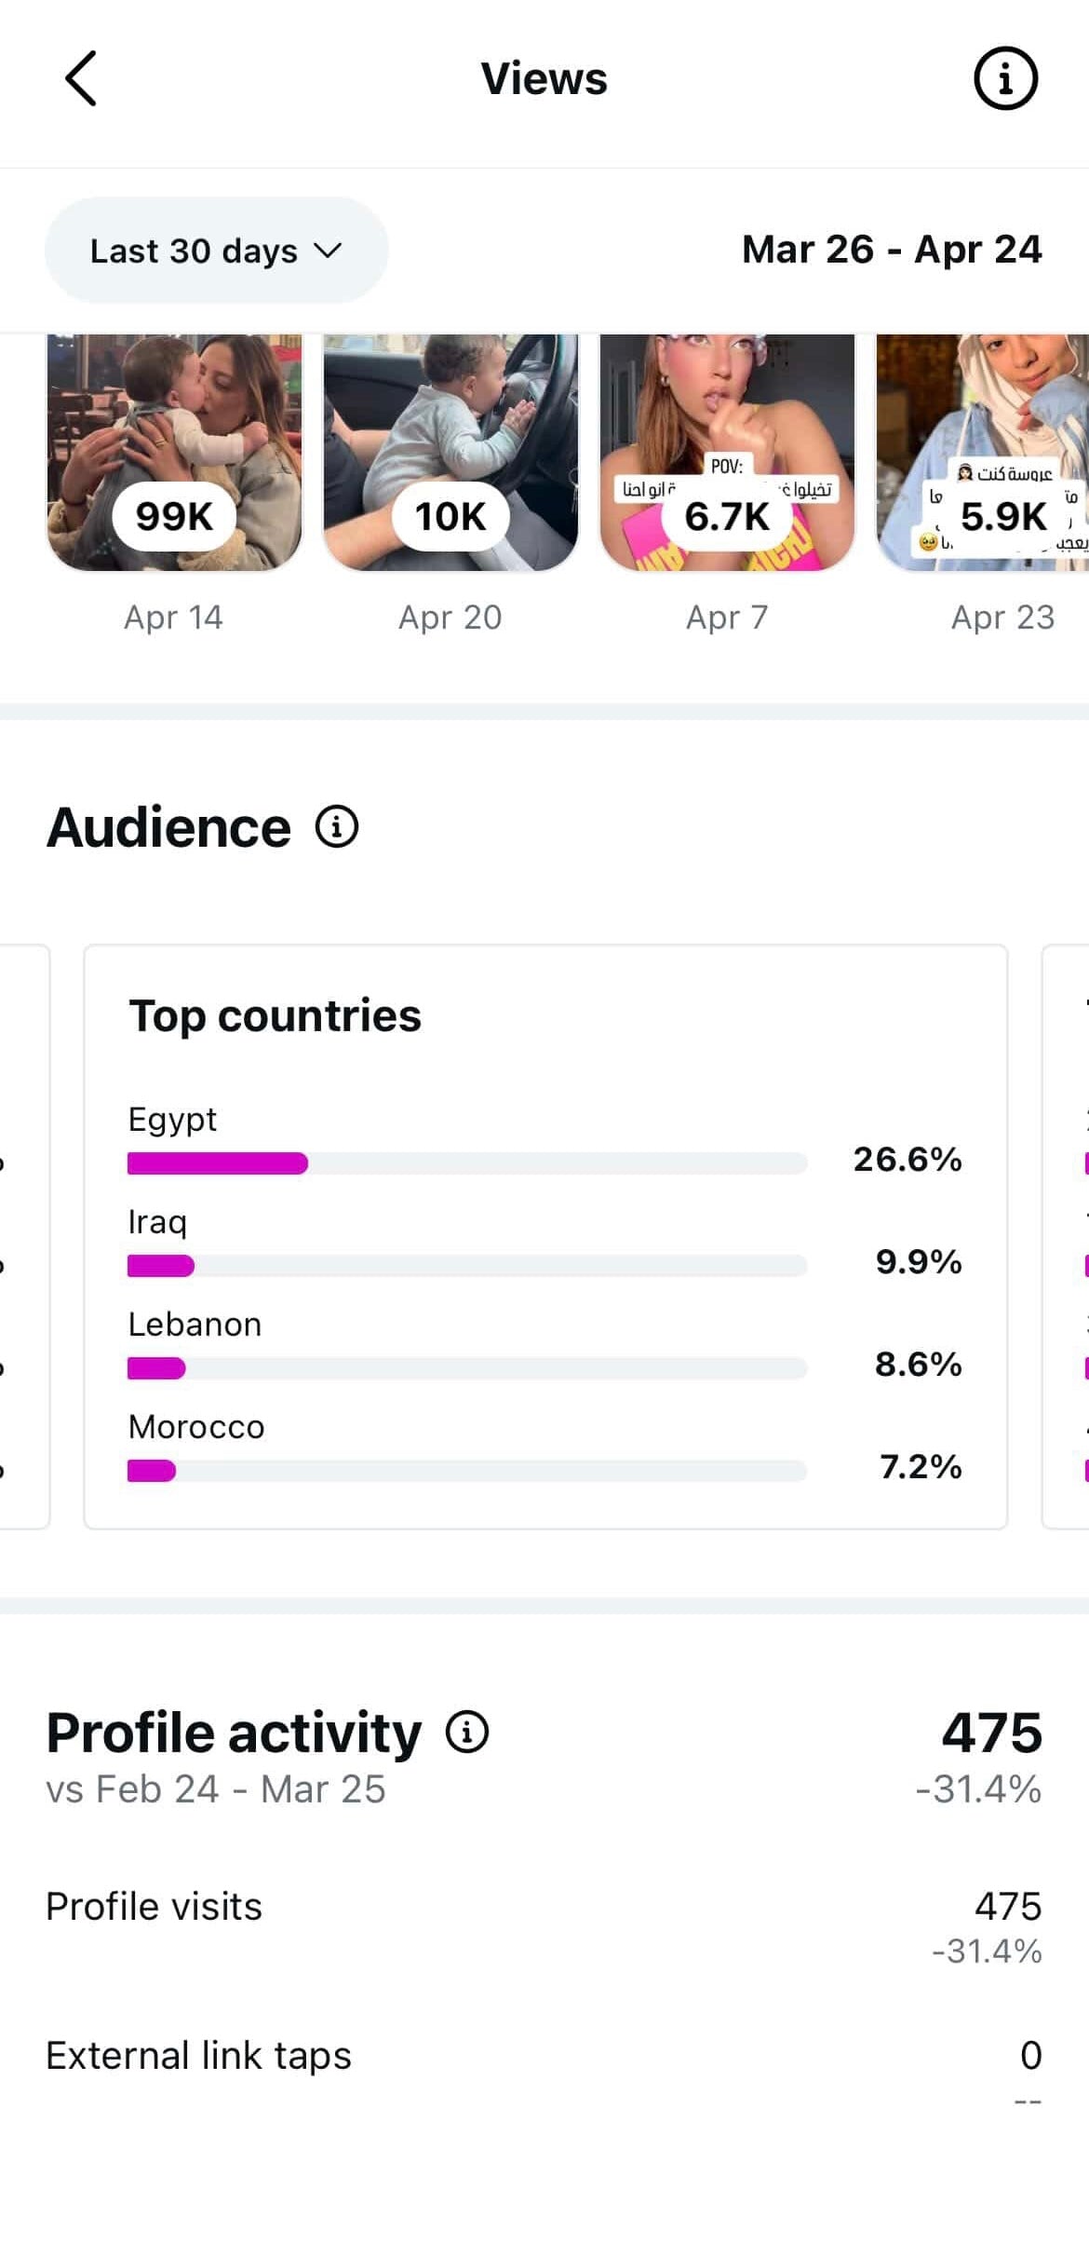Tap the Morocco country label
Image resolution: width=1089 pixels, height=2243 pixels.
(196, 1426)
